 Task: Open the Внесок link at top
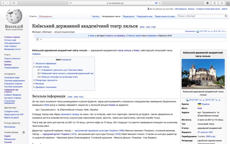191,9
